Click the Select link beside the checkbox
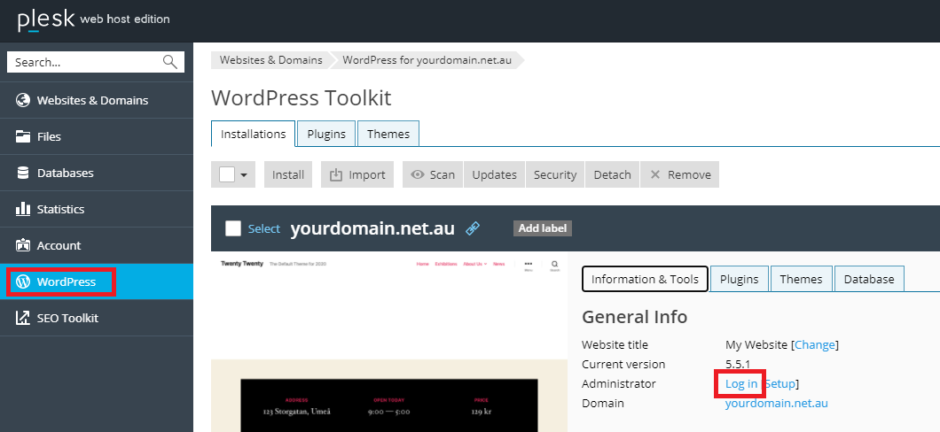This screenshot has height=432, width=940. pyautogui.click(x=263, y=228)
